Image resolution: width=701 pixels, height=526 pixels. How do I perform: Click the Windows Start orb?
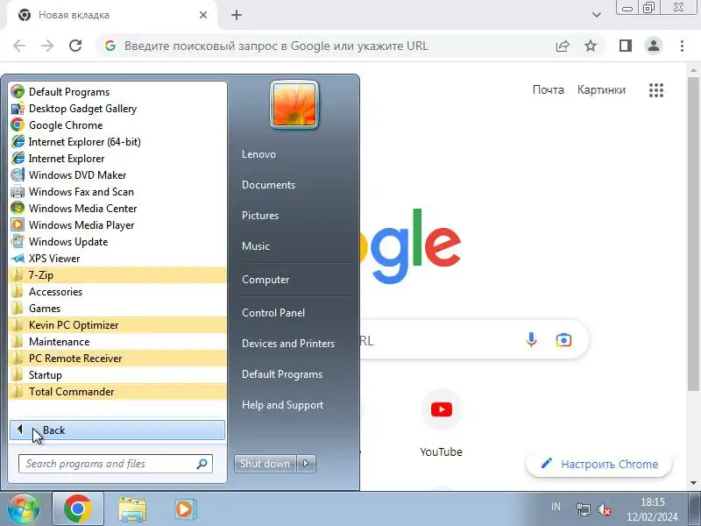pos(24,508)
